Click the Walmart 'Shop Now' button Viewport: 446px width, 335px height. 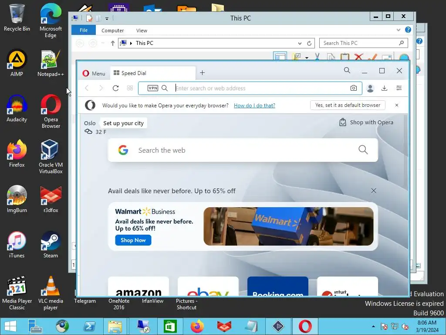[x=133, y=240]
